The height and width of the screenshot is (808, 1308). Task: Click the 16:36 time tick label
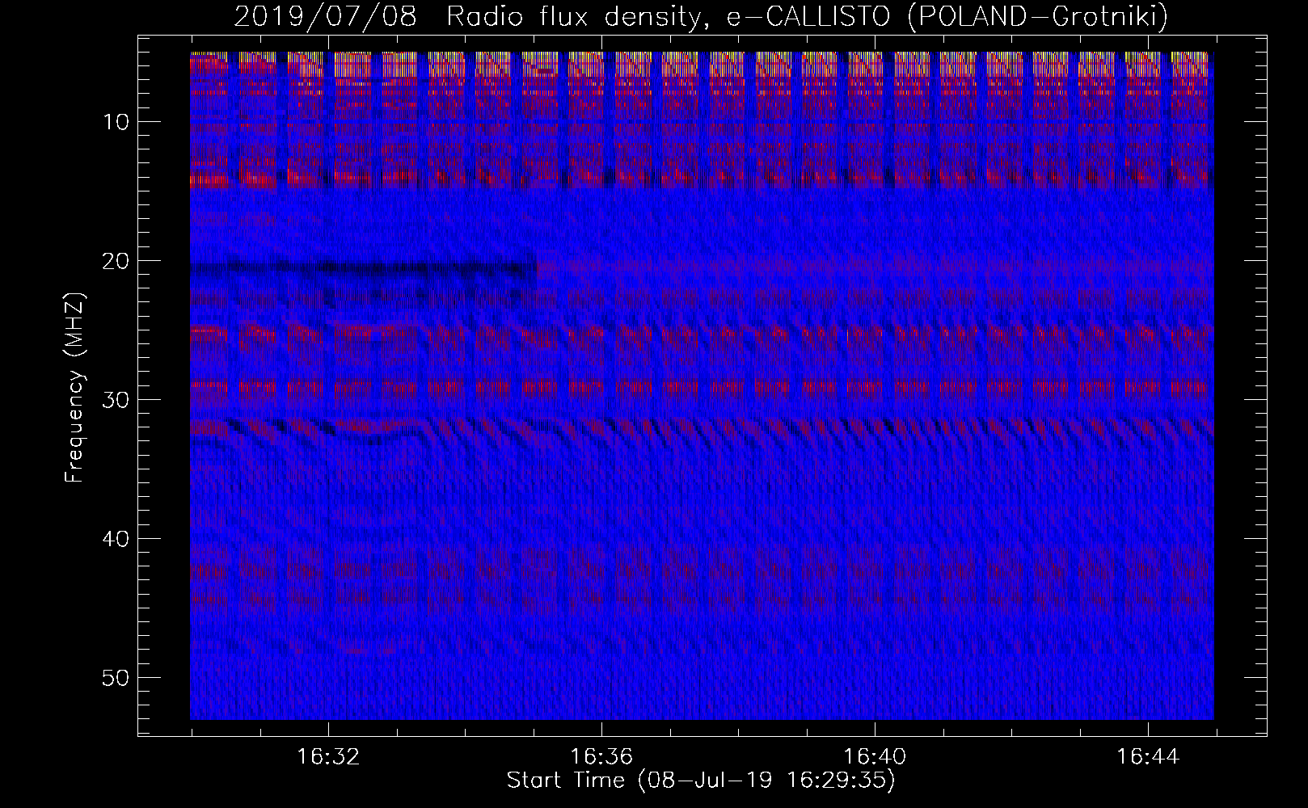click(x=601, y=757)
